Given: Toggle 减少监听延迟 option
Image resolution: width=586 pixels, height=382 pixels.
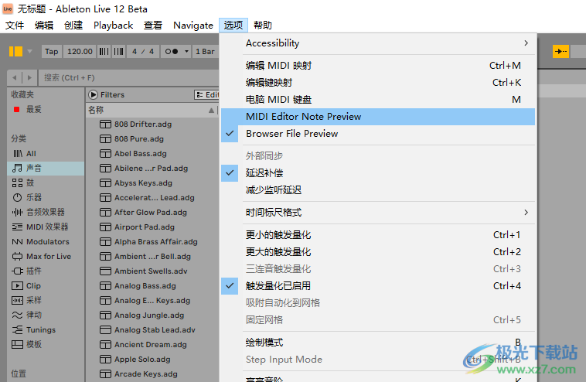Looking at the screenshot, I should point(378,190).
